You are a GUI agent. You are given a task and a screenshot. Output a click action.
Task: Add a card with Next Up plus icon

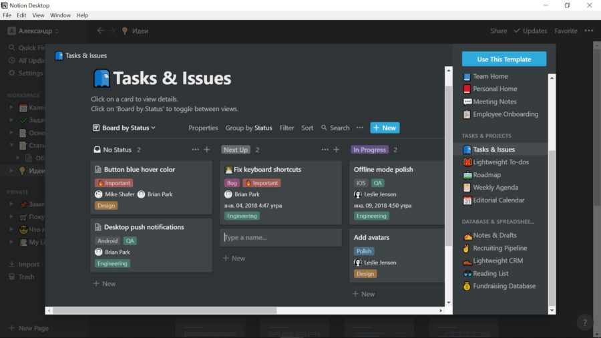point(336,150)
